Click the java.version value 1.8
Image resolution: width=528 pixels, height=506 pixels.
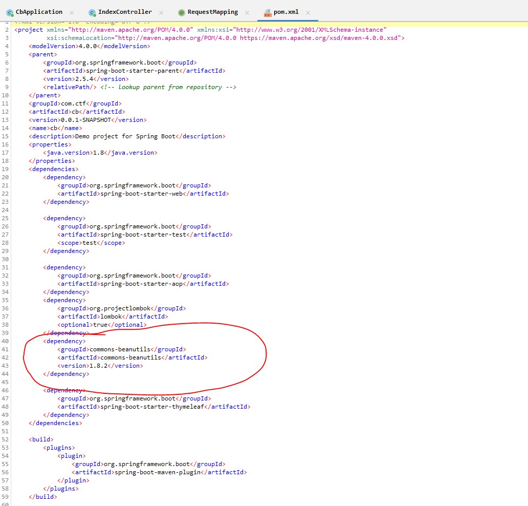tap(98, 153)
